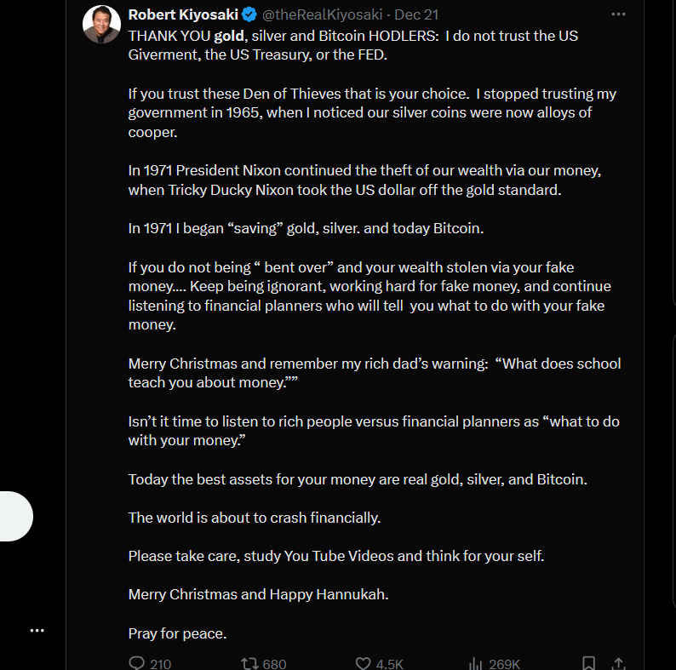Click the blue verified checkmark badge

[x=249, y=14]
